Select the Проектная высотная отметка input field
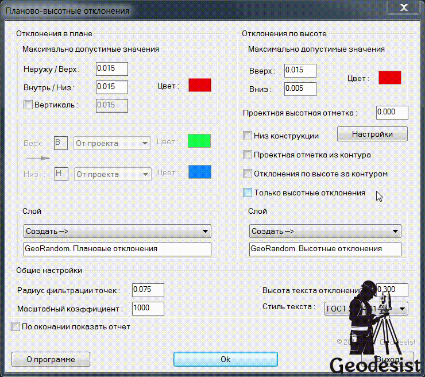The width and height of the screenshot is (425, 377). coord(392,113)
